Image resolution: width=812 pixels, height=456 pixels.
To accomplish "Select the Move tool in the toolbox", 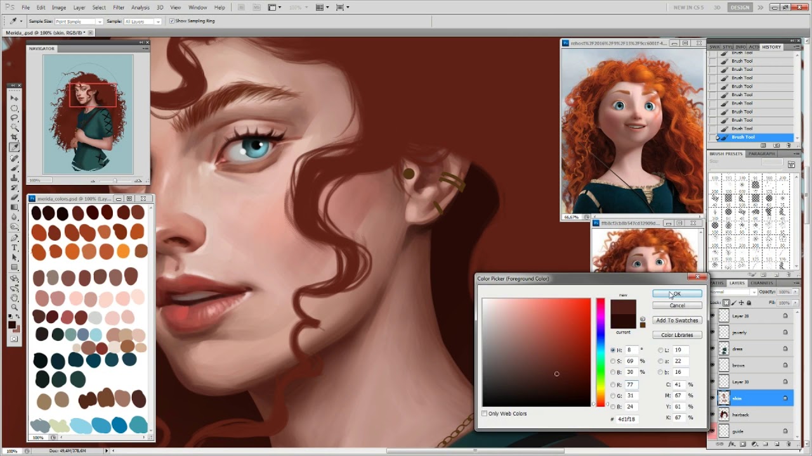I will click(x=14, y=98).
